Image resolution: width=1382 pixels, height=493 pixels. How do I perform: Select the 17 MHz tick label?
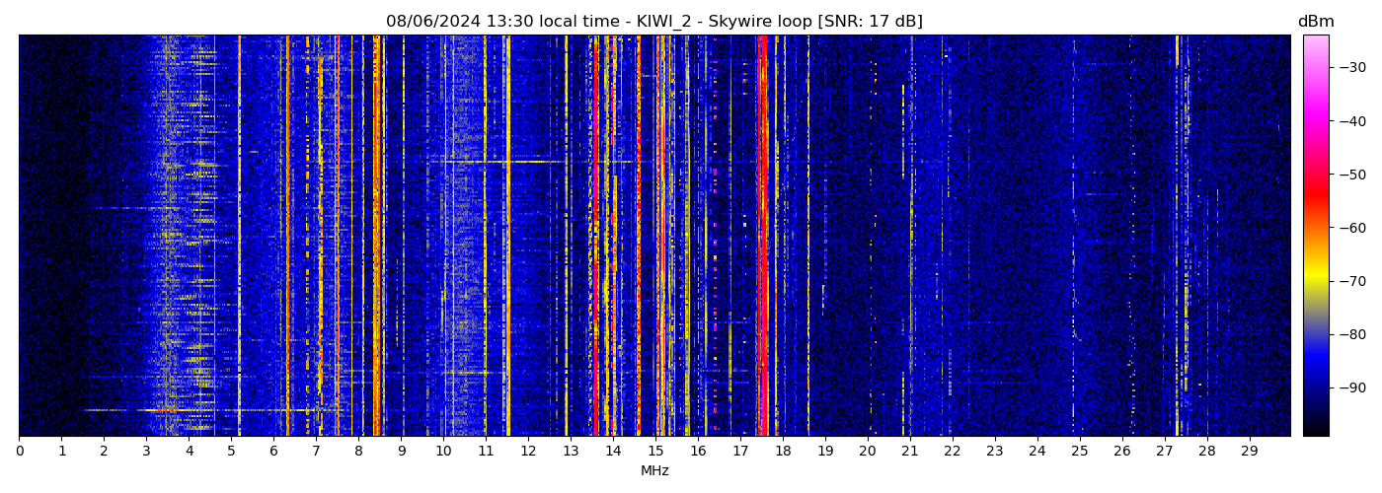[740, 452]
